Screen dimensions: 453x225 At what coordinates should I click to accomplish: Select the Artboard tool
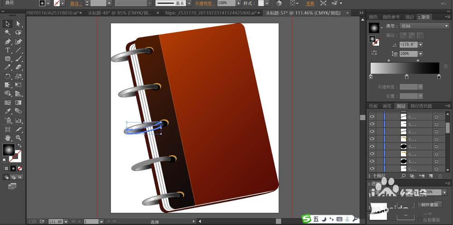tap(8, 129)
